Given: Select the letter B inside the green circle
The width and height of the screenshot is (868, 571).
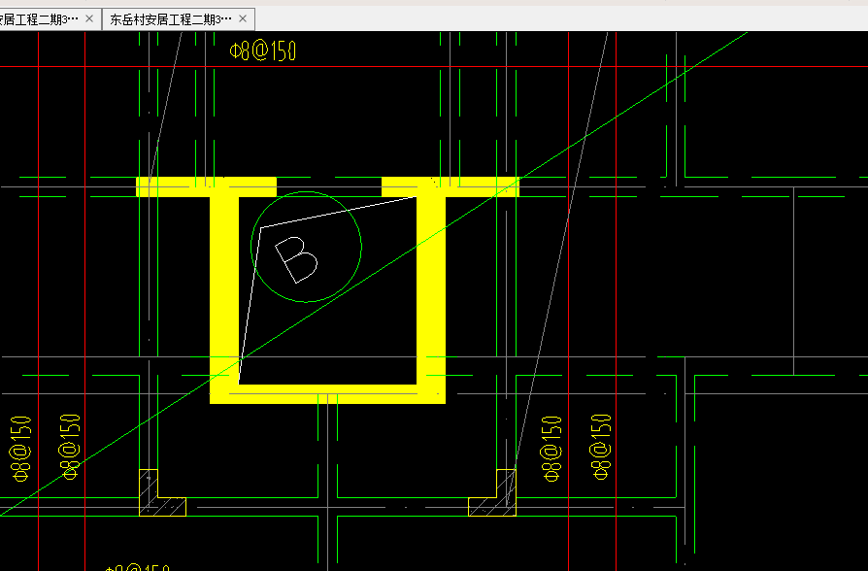Looking at the screenshot, I should [x=296, y=259].
